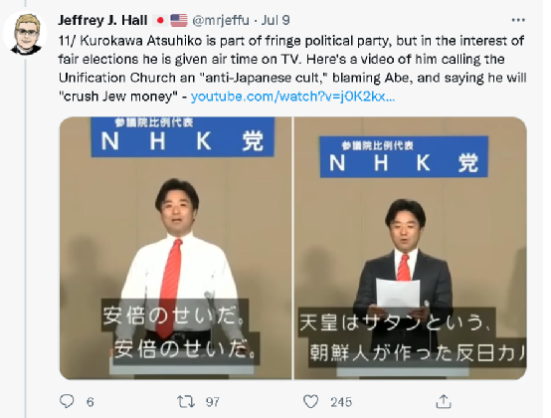Open left image with white-shirt speaker
Viewport: 551px width, 418px height.
point(175,248)
